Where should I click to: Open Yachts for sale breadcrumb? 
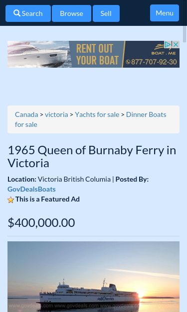[x=97, y=114]
